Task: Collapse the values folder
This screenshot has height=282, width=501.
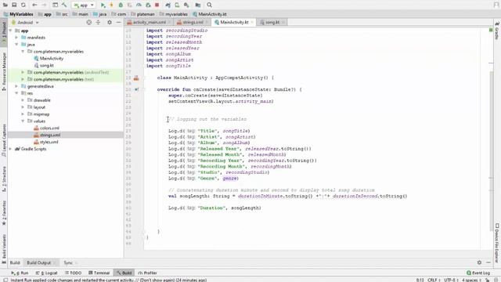Action: point(23,121)
